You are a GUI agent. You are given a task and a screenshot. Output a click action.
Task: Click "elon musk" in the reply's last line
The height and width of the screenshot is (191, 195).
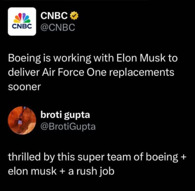32,171
